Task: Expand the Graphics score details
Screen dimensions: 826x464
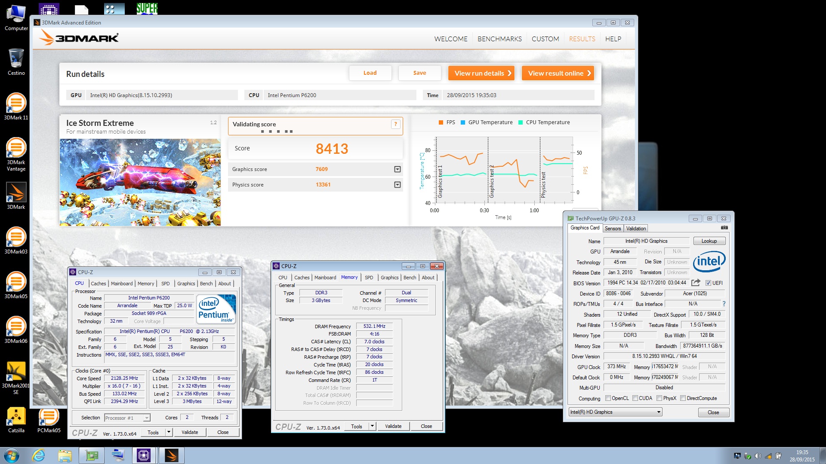Action: 397,169
